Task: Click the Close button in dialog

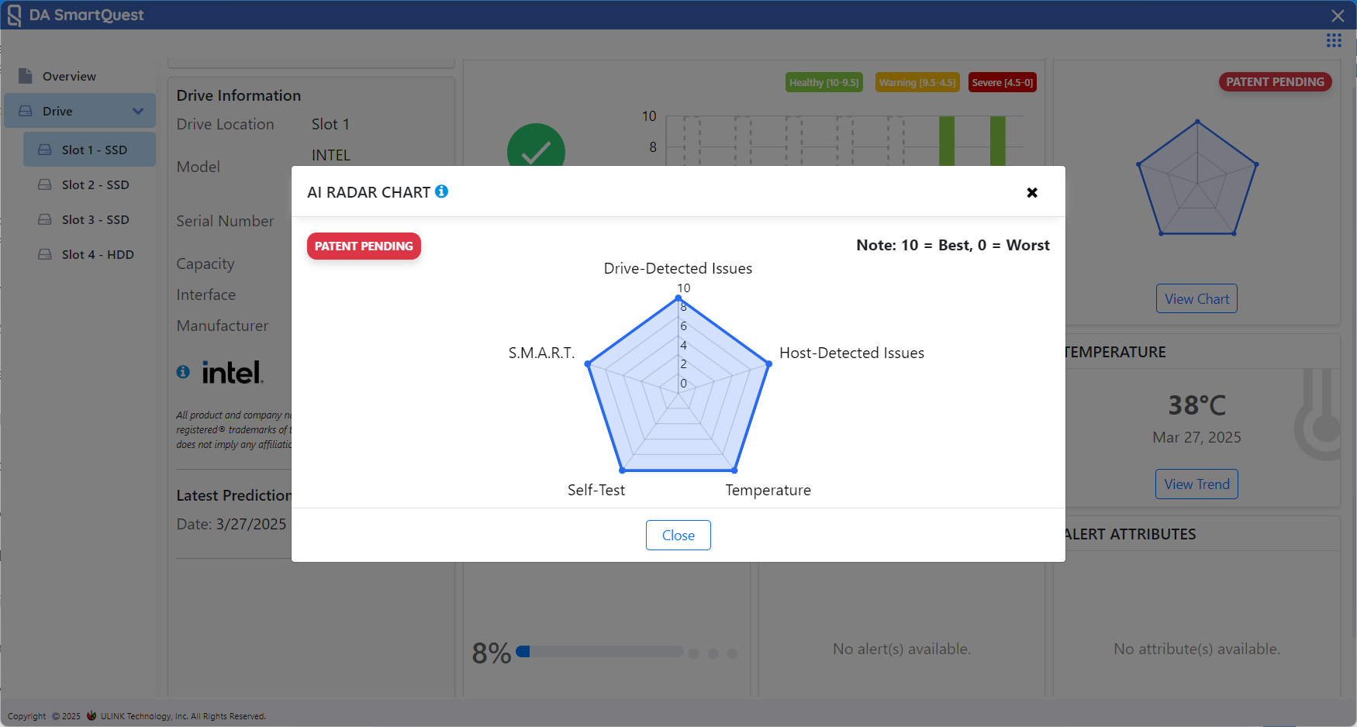Action: pyautogui.click(x=678, y=535)
